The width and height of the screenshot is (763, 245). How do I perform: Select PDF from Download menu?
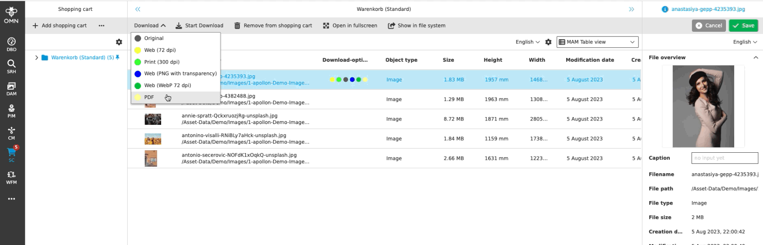149,97
